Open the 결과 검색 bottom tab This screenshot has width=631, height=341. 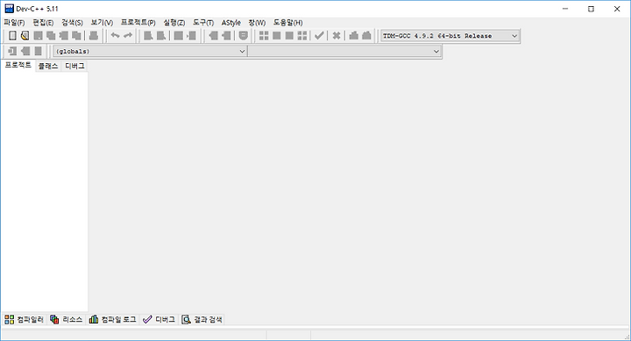point(202,319)
